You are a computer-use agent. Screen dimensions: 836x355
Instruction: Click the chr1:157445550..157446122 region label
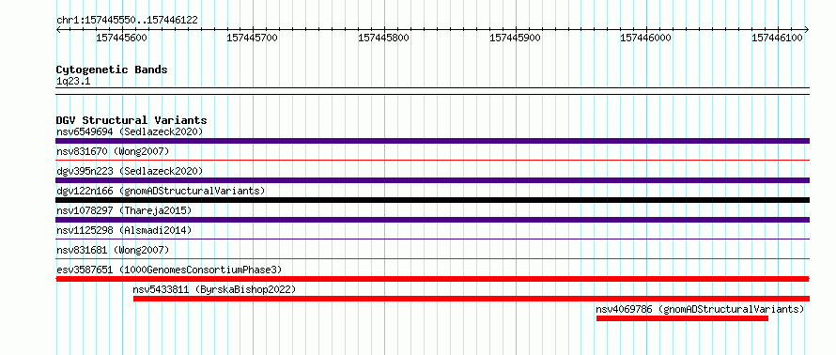coord(127,21)
